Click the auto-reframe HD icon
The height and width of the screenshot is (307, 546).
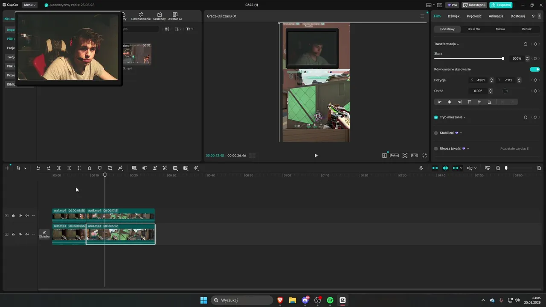[175, 168]
